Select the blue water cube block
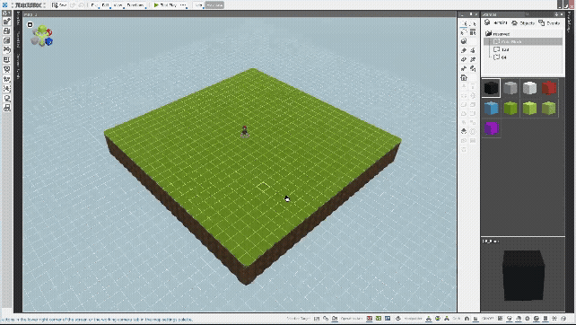Image resolution: width=576 pixels, height=325 pixels. (x=491, y=108)
